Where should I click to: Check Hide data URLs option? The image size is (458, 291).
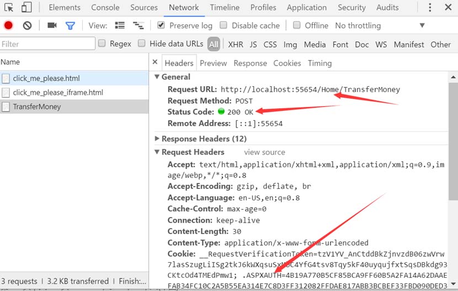pos(142,43)
